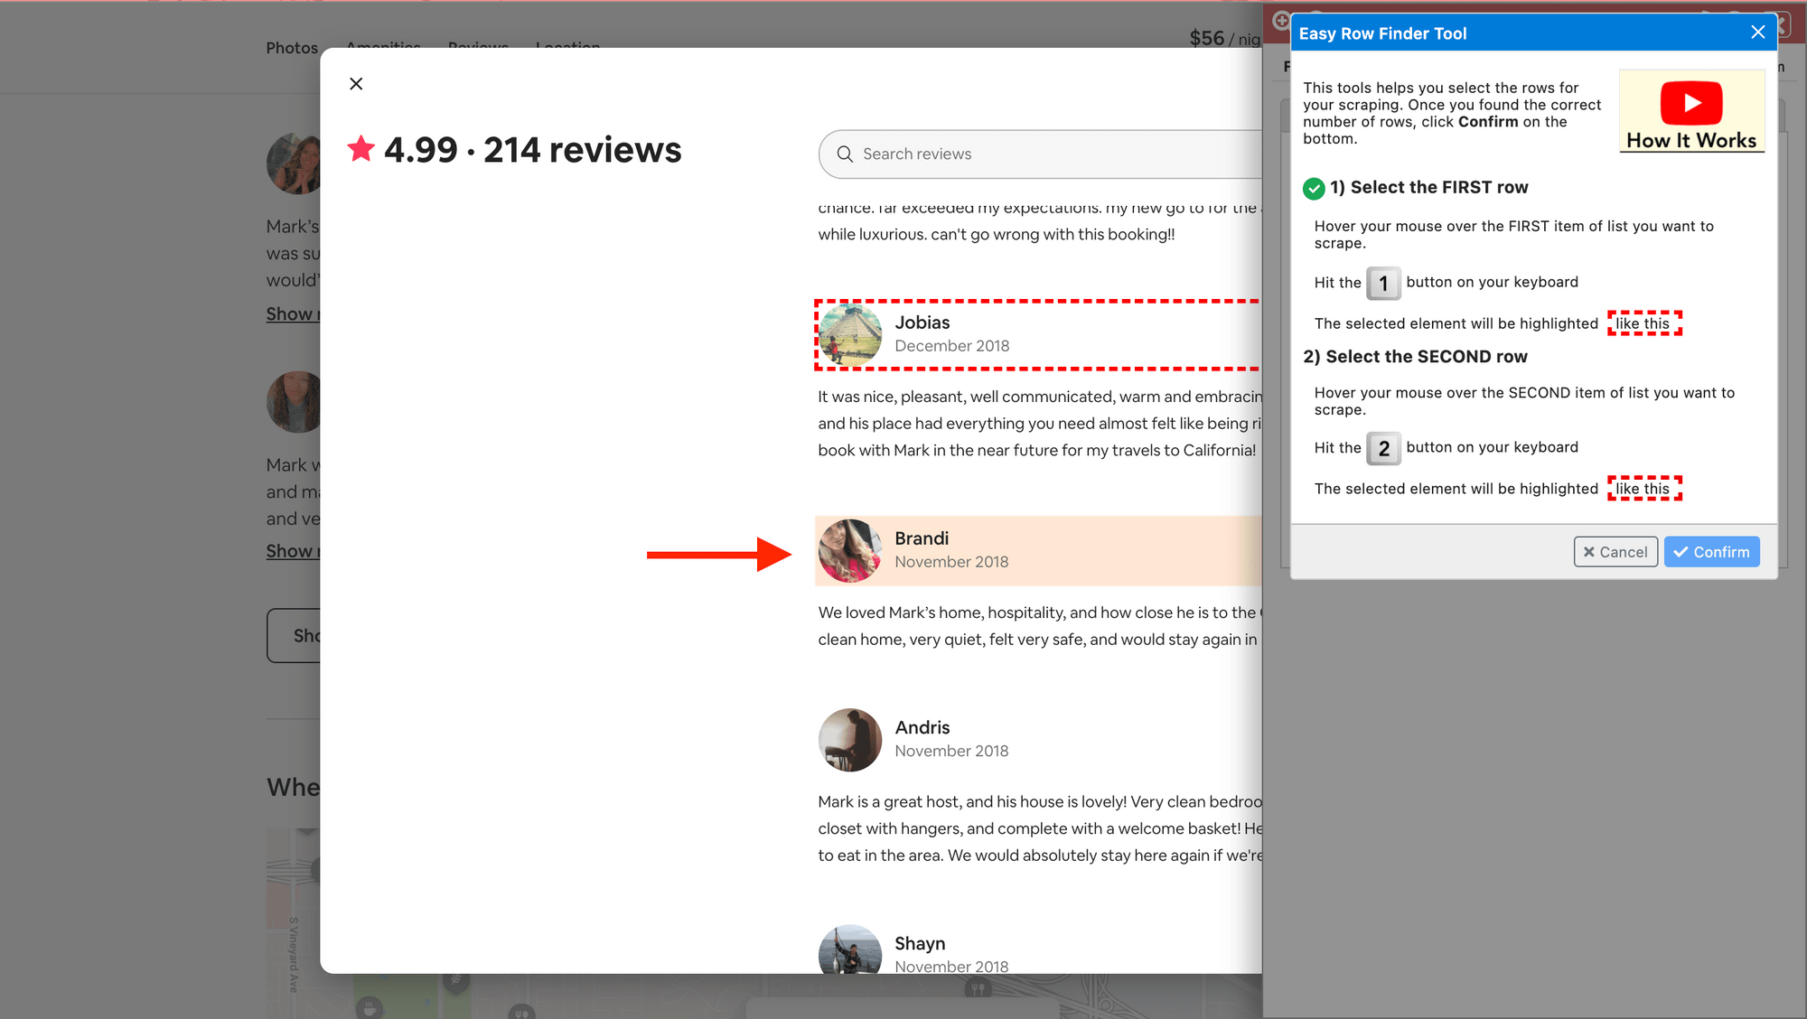The width and height of the screenshot is (1807, 1019).
Task: Click the December 2018 date under Jobias
Action: (952, 346)
